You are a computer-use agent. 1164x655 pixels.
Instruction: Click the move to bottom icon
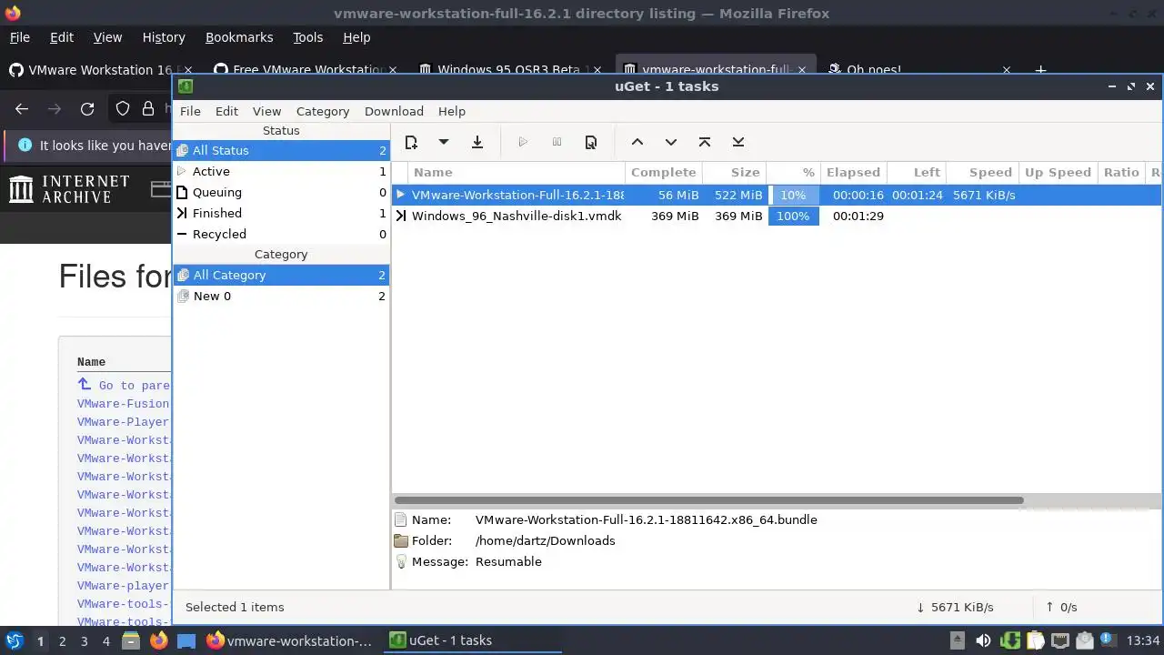738,142
